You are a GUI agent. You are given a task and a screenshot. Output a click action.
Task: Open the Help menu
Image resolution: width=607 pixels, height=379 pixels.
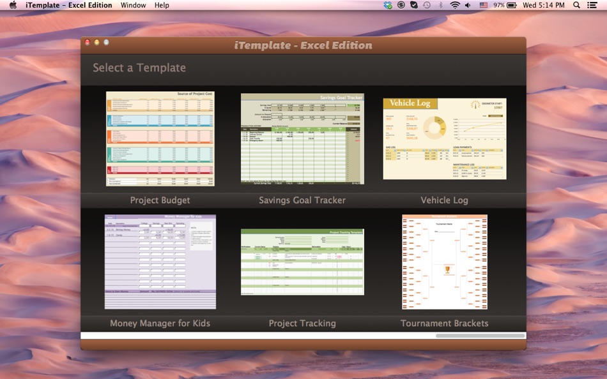click(162, 5)
